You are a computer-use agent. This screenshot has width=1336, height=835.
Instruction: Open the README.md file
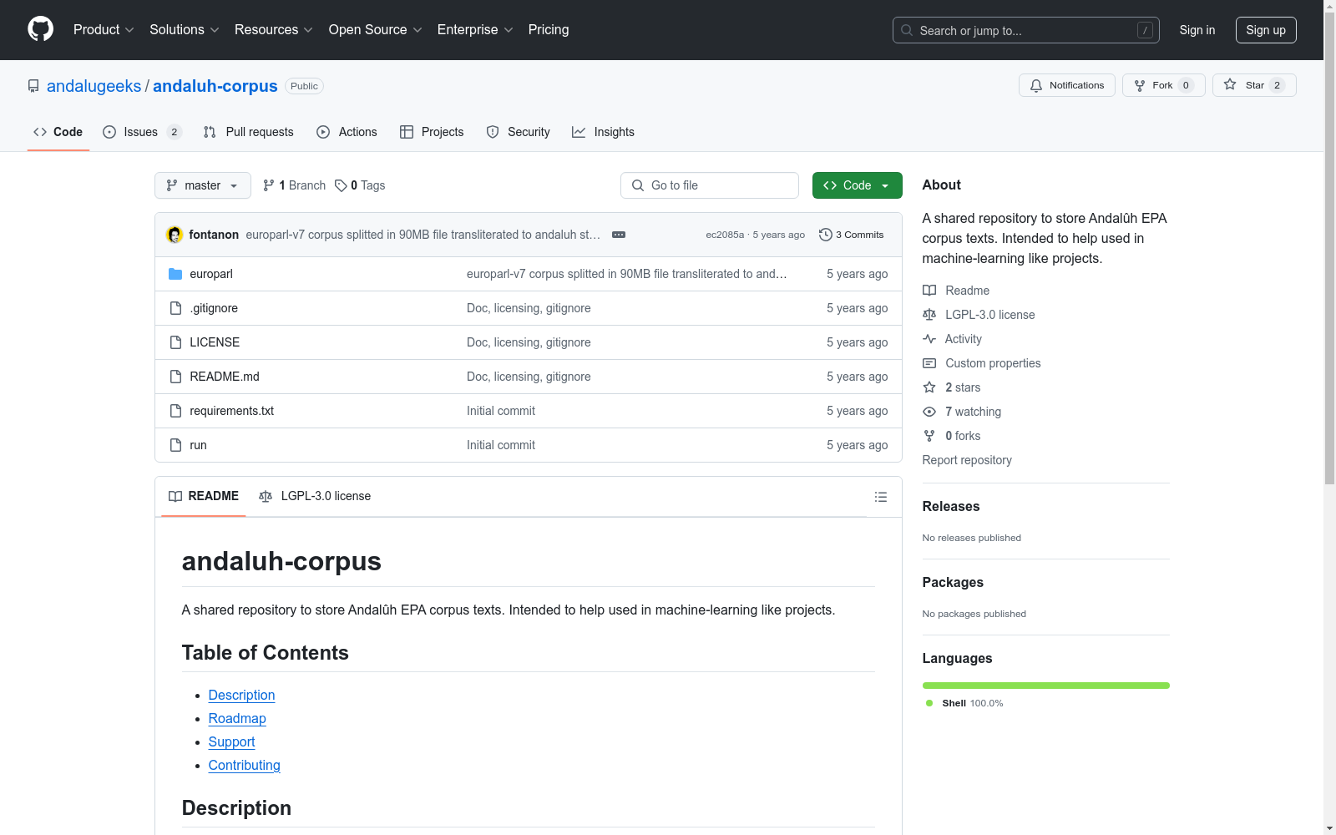(x=225, y=377)
